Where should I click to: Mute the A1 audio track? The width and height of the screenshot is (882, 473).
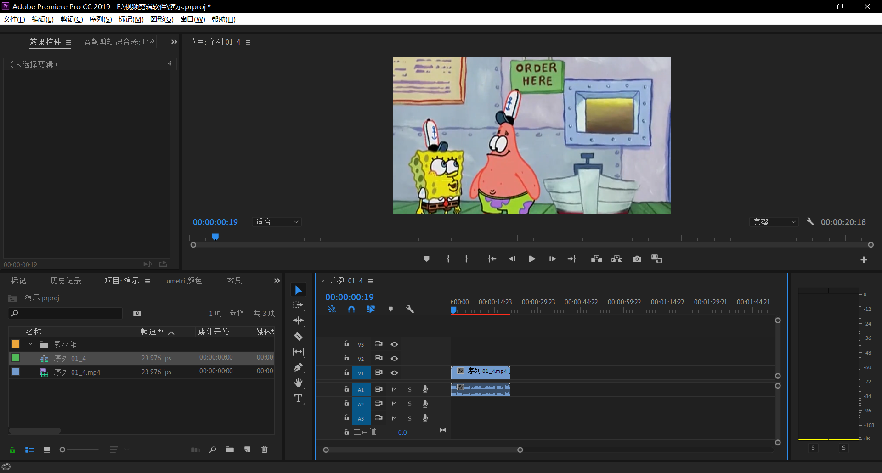[394, 389]
